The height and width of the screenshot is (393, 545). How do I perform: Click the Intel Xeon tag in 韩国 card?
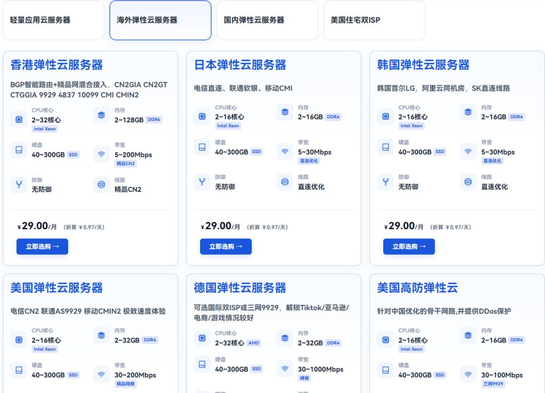pos(411,126)
